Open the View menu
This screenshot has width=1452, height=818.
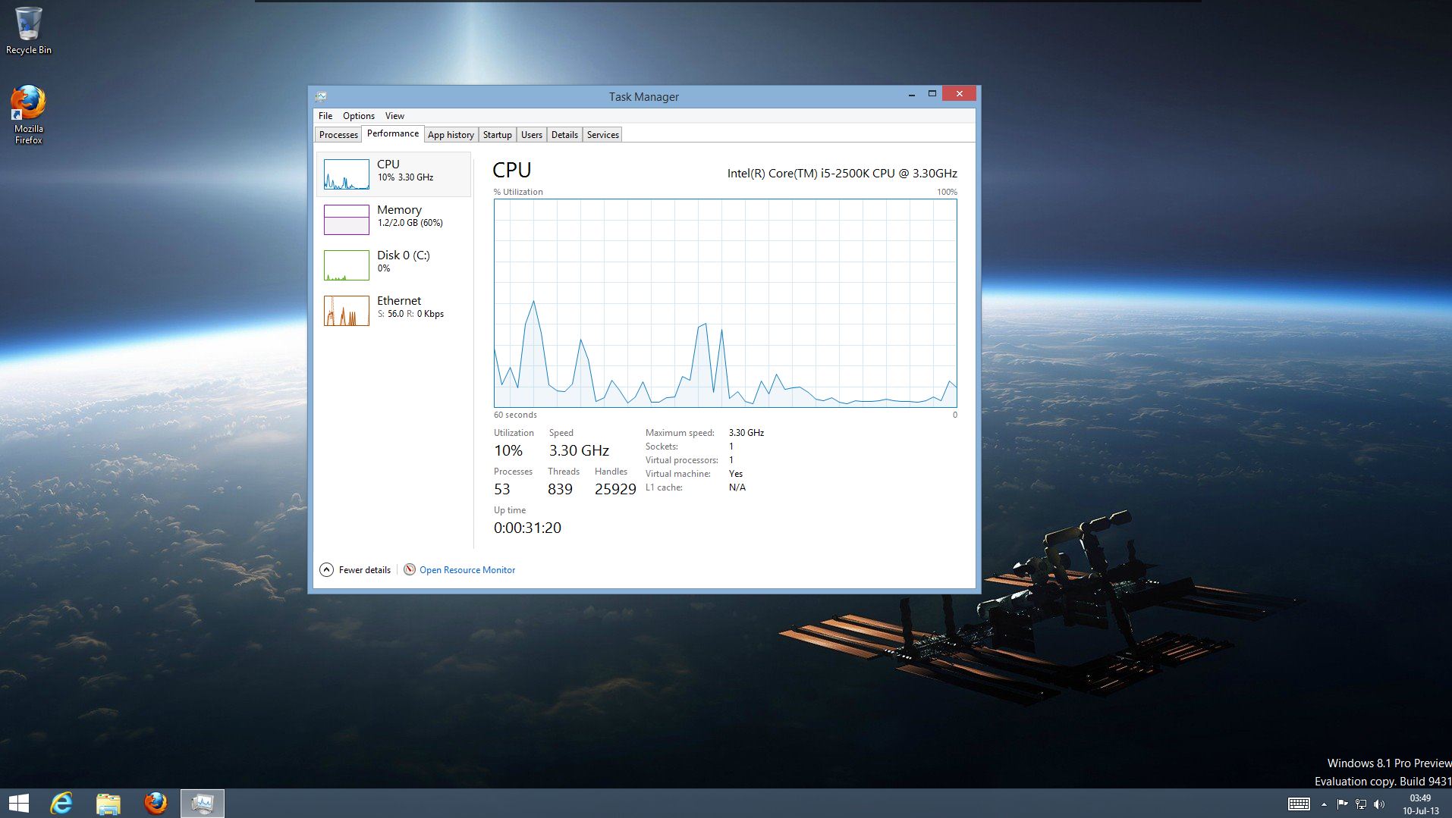pos(394,115)
